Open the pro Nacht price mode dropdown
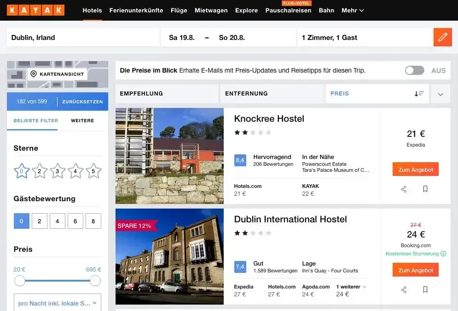 coord(58,303)
